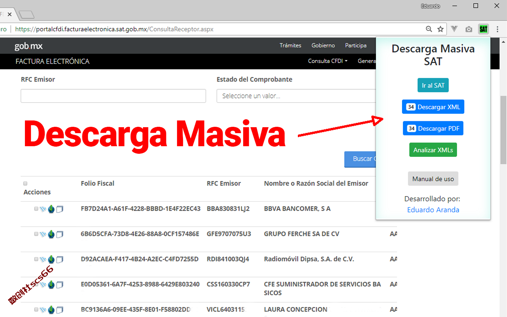Open the Manual de uso button
507x317 pixels.
click(x=433, y=179)
